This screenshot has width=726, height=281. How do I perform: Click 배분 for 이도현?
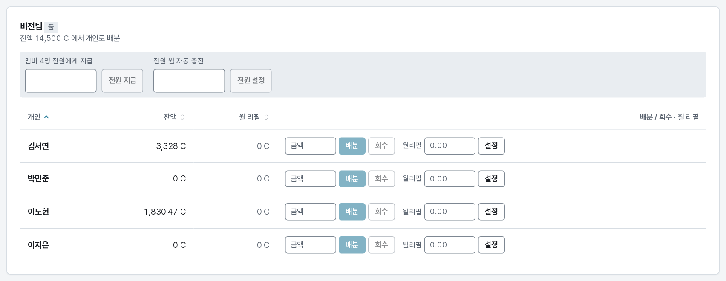point(352,212)
